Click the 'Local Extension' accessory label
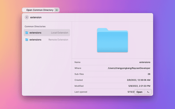Viewport: 175px width, 109px height. pyautogui.click(x=60, y=33)
